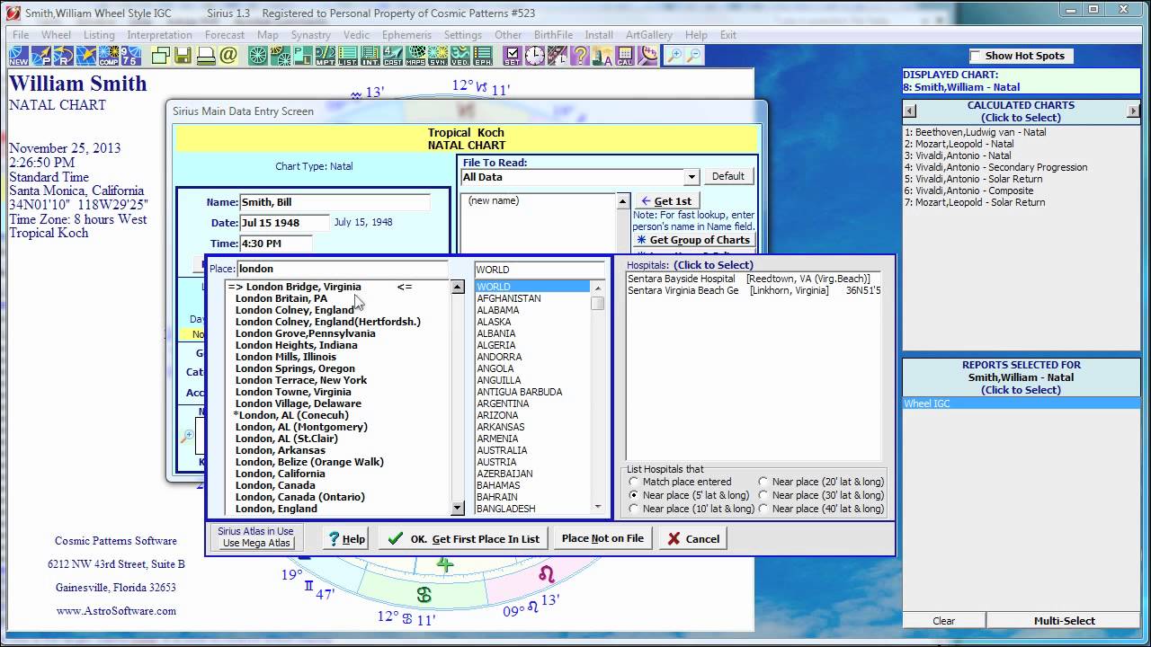
Task: Open the Synastry menu
Action: click(x=310, y=35)
